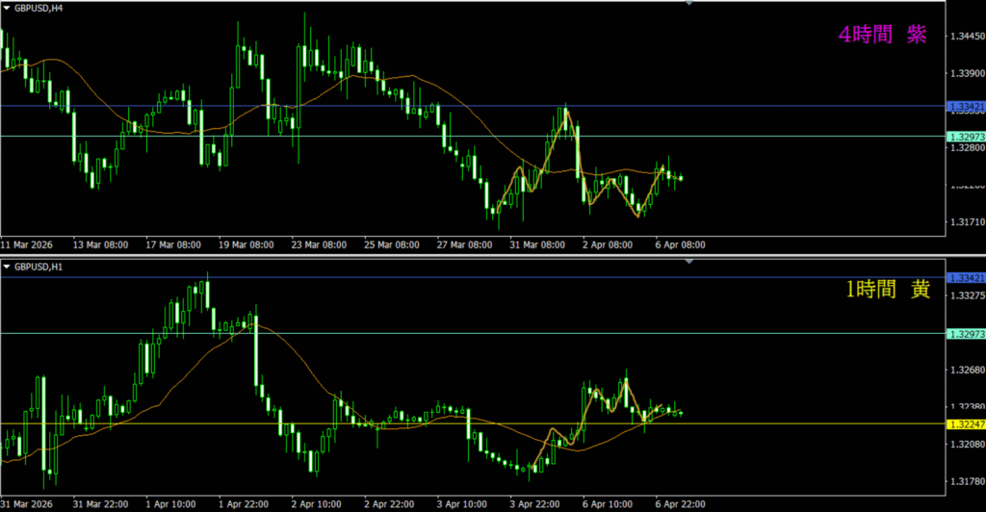Select the blue 1.33421 price tag on H1

coord(966,278)
